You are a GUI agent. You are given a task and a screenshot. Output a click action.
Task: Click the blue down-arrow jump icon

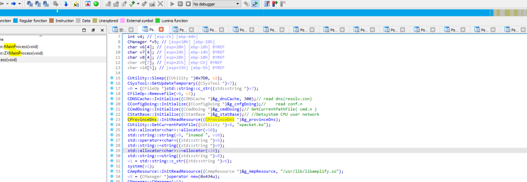(x=65, y=4)
